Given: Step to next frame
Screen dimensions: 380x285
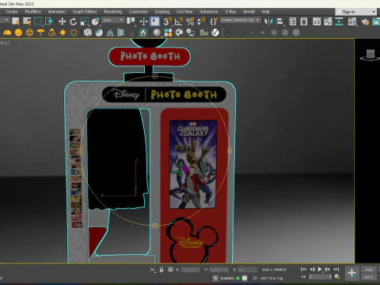Looking at the screenshot, I should (328, 269).
